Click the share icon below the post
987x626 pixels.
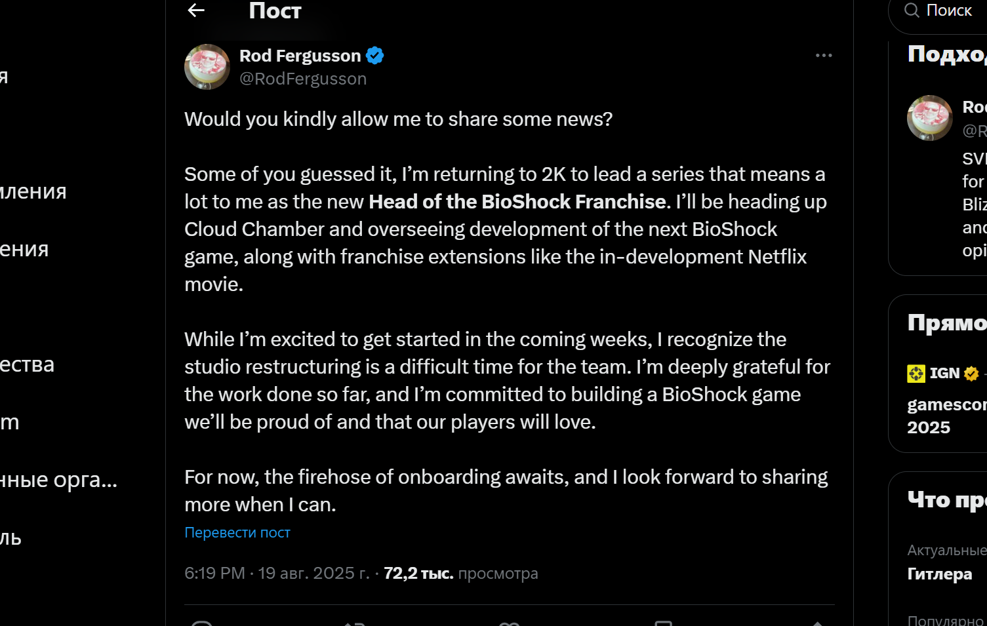coord(816,623)
